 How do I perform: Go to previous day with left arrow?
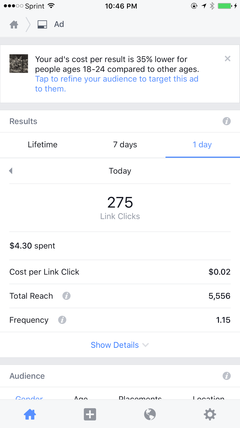pos(11,171)
